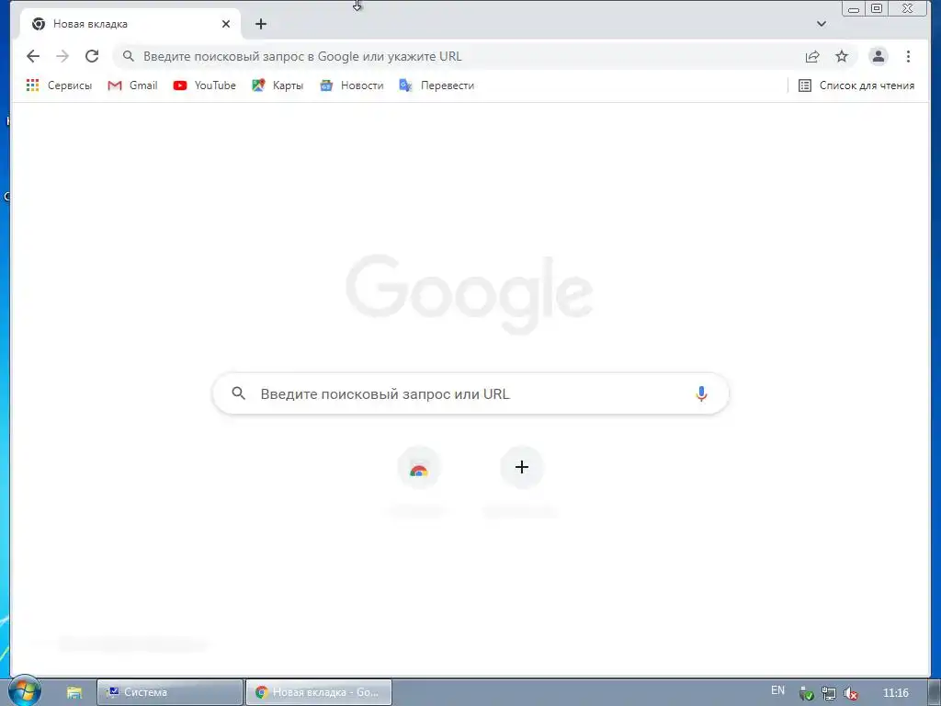Open Windows Explorer from the taskbar
The height and width of the screenshot is (706, 941).
pos(74,693)
